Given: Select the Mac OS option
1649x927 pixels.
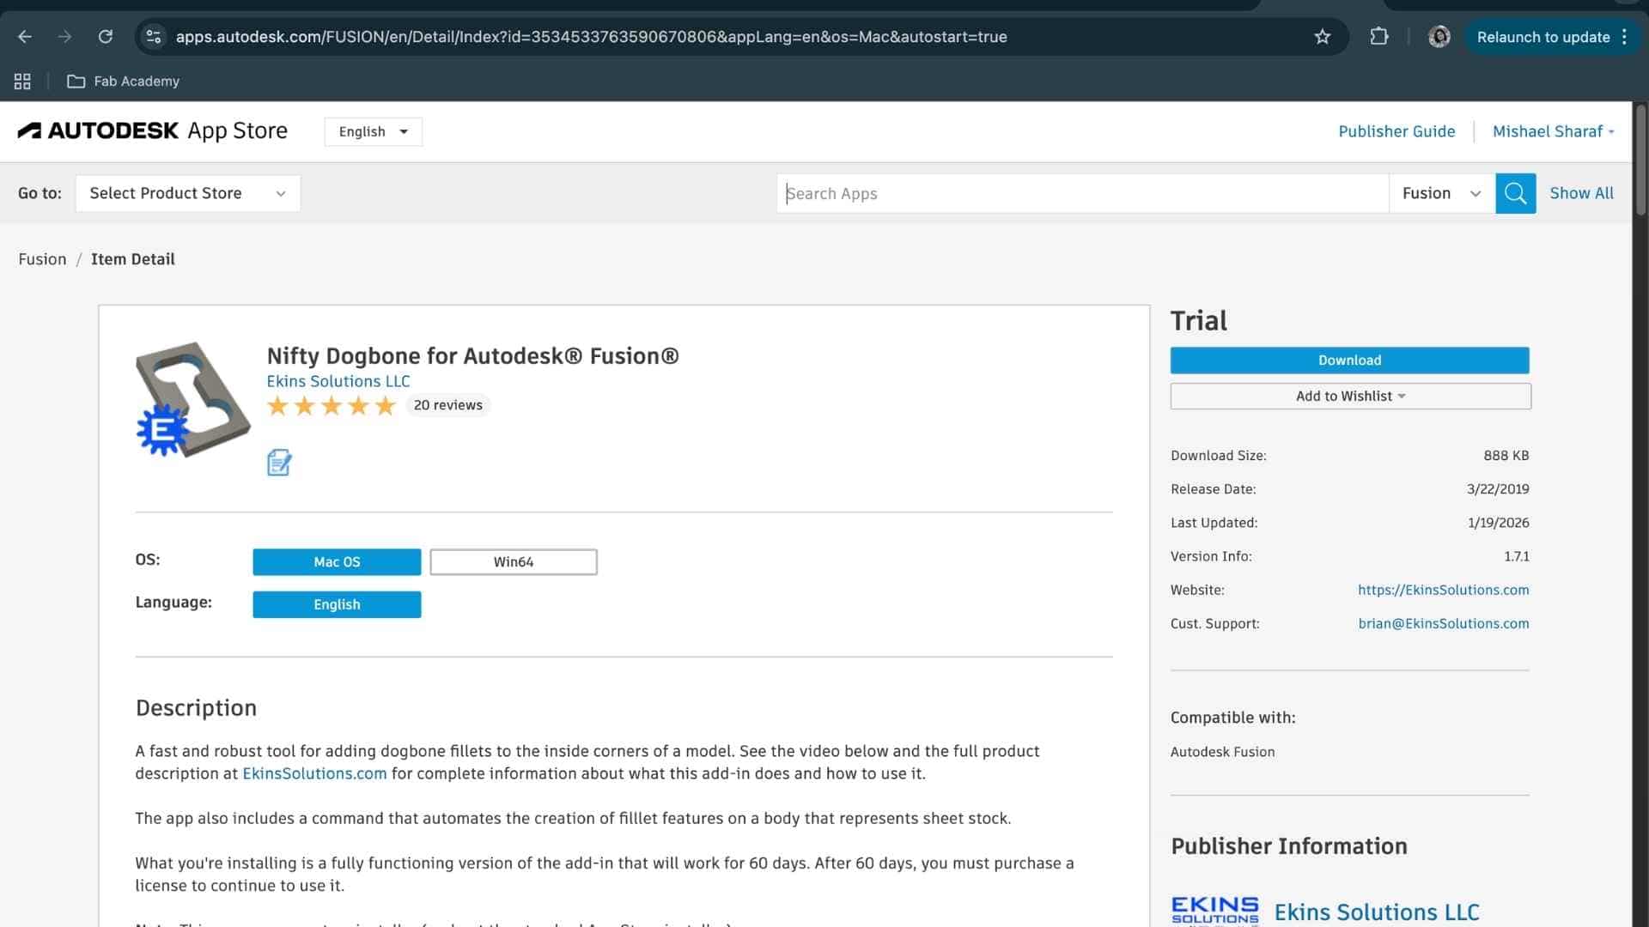Looking at the screenshot, I should (337, 561).
